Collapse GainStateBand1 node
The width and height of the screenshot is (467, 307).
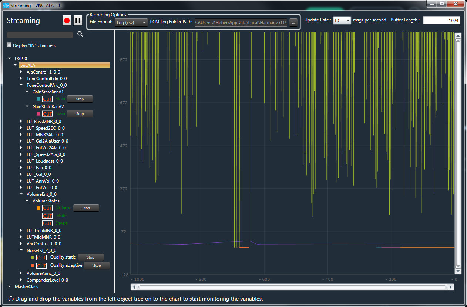(x=27, y=92)
